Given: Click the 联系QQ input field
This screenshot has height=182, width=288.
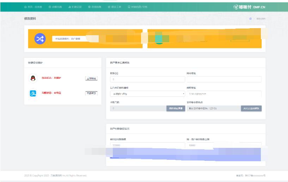Looking at the screenshot, I should click(147, 79).
